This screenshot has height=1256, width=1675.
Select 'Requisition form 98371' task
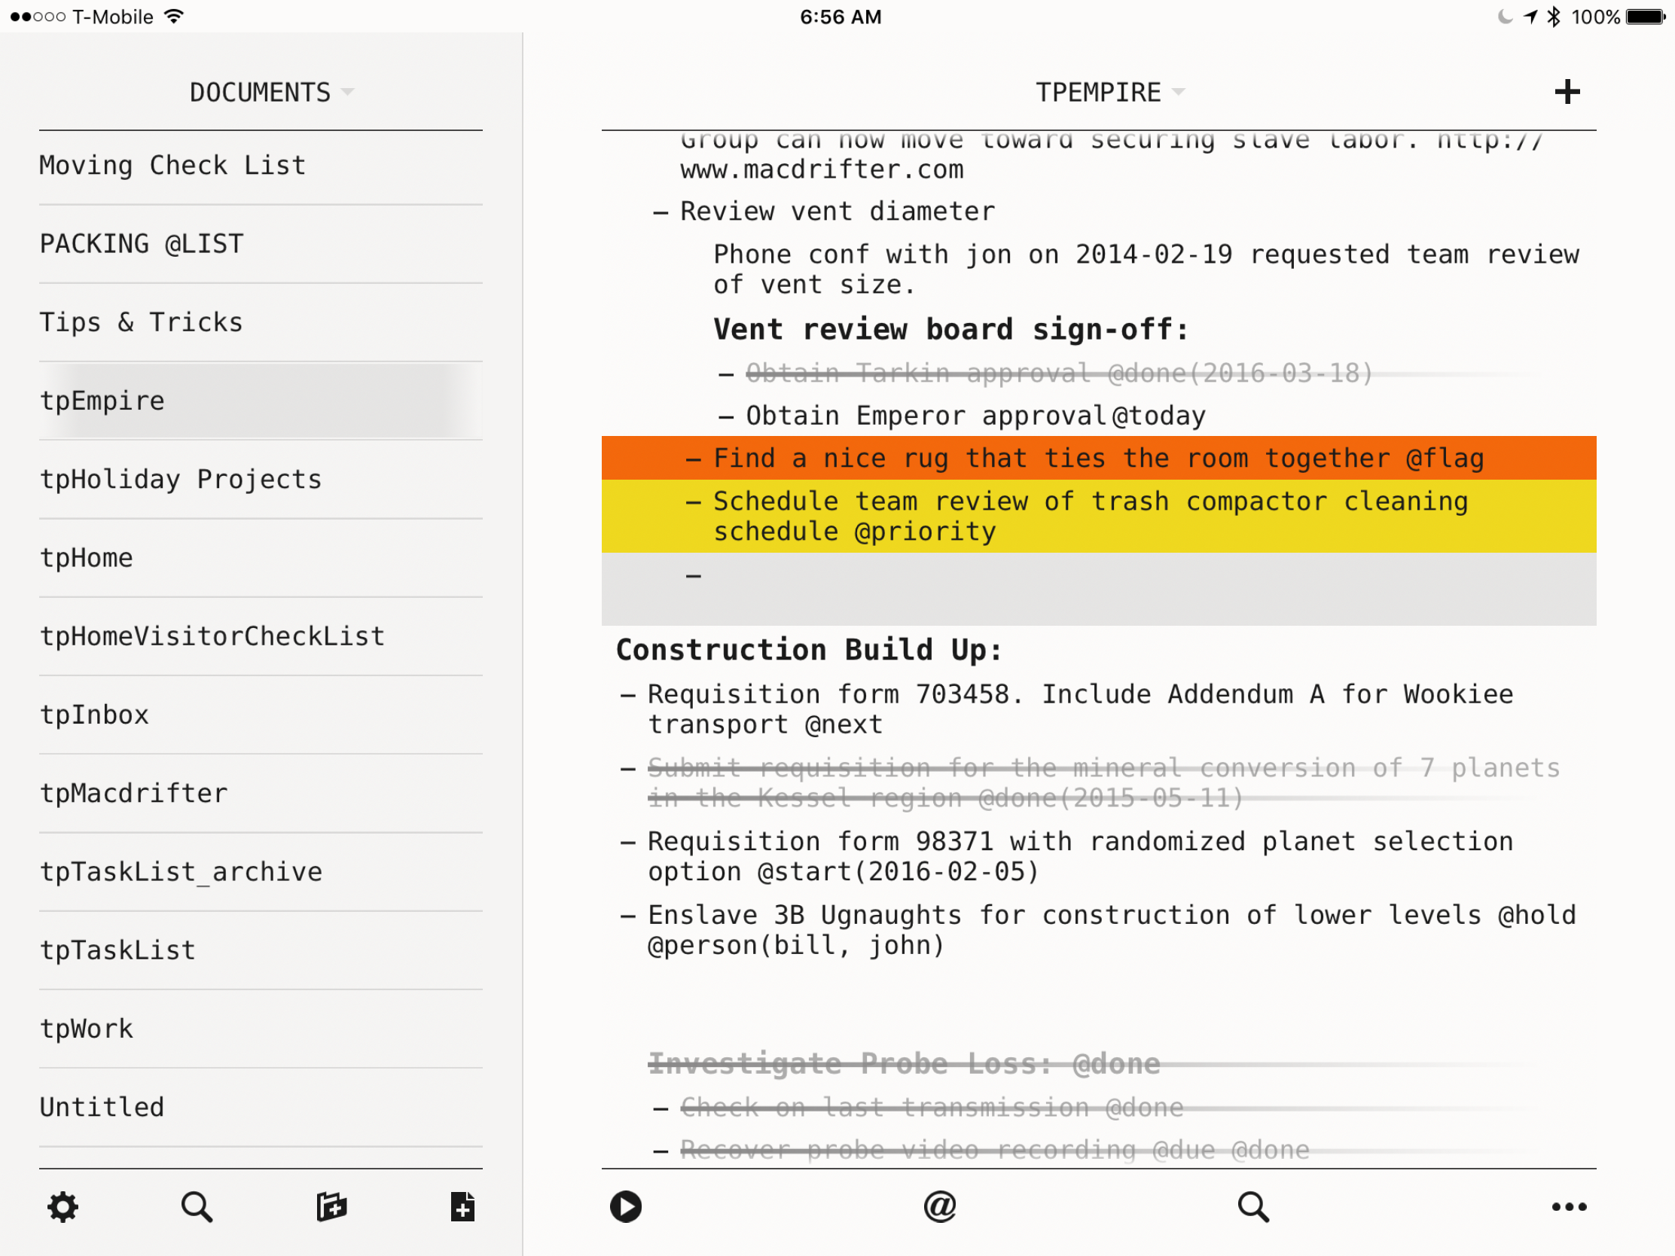pyautogui.click(x=1081, y=857)
